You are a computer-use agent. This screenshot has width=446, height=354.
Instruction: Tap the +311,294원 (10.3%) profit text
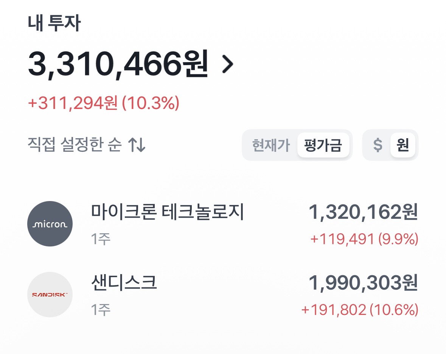pyautogui.click(x=104, y=103)
